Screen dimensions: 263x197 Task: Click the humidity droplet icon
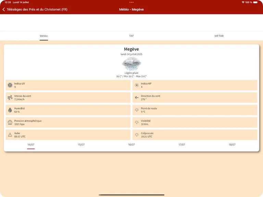(x=10, y=110)
